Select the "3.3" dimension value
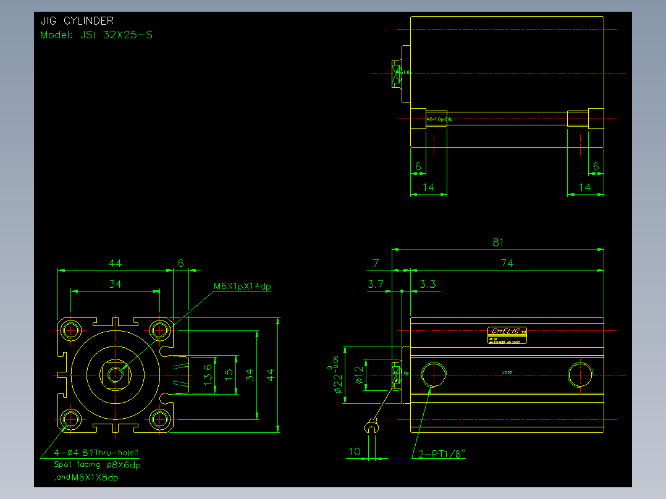This screenshot has width=666, height=499. pyautogui.click(x=428, y=284)
